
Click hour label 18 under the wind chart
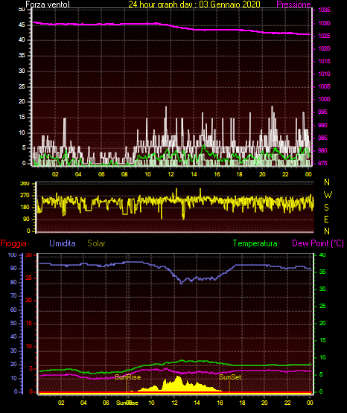point(239,174)
